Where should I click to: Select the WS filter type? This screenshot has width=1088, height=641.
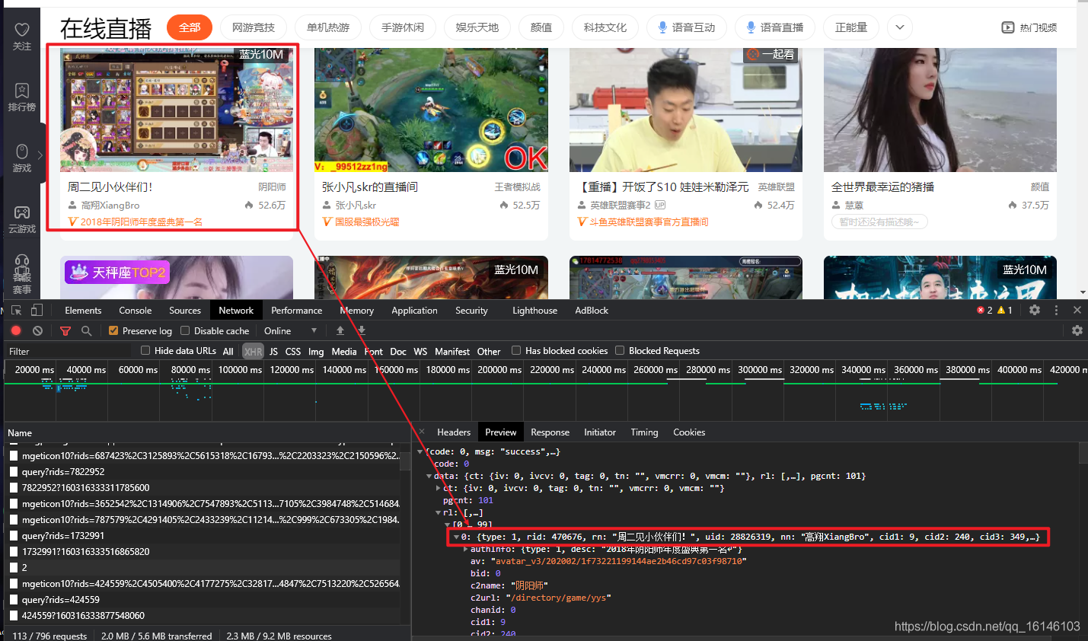[420, 351]
